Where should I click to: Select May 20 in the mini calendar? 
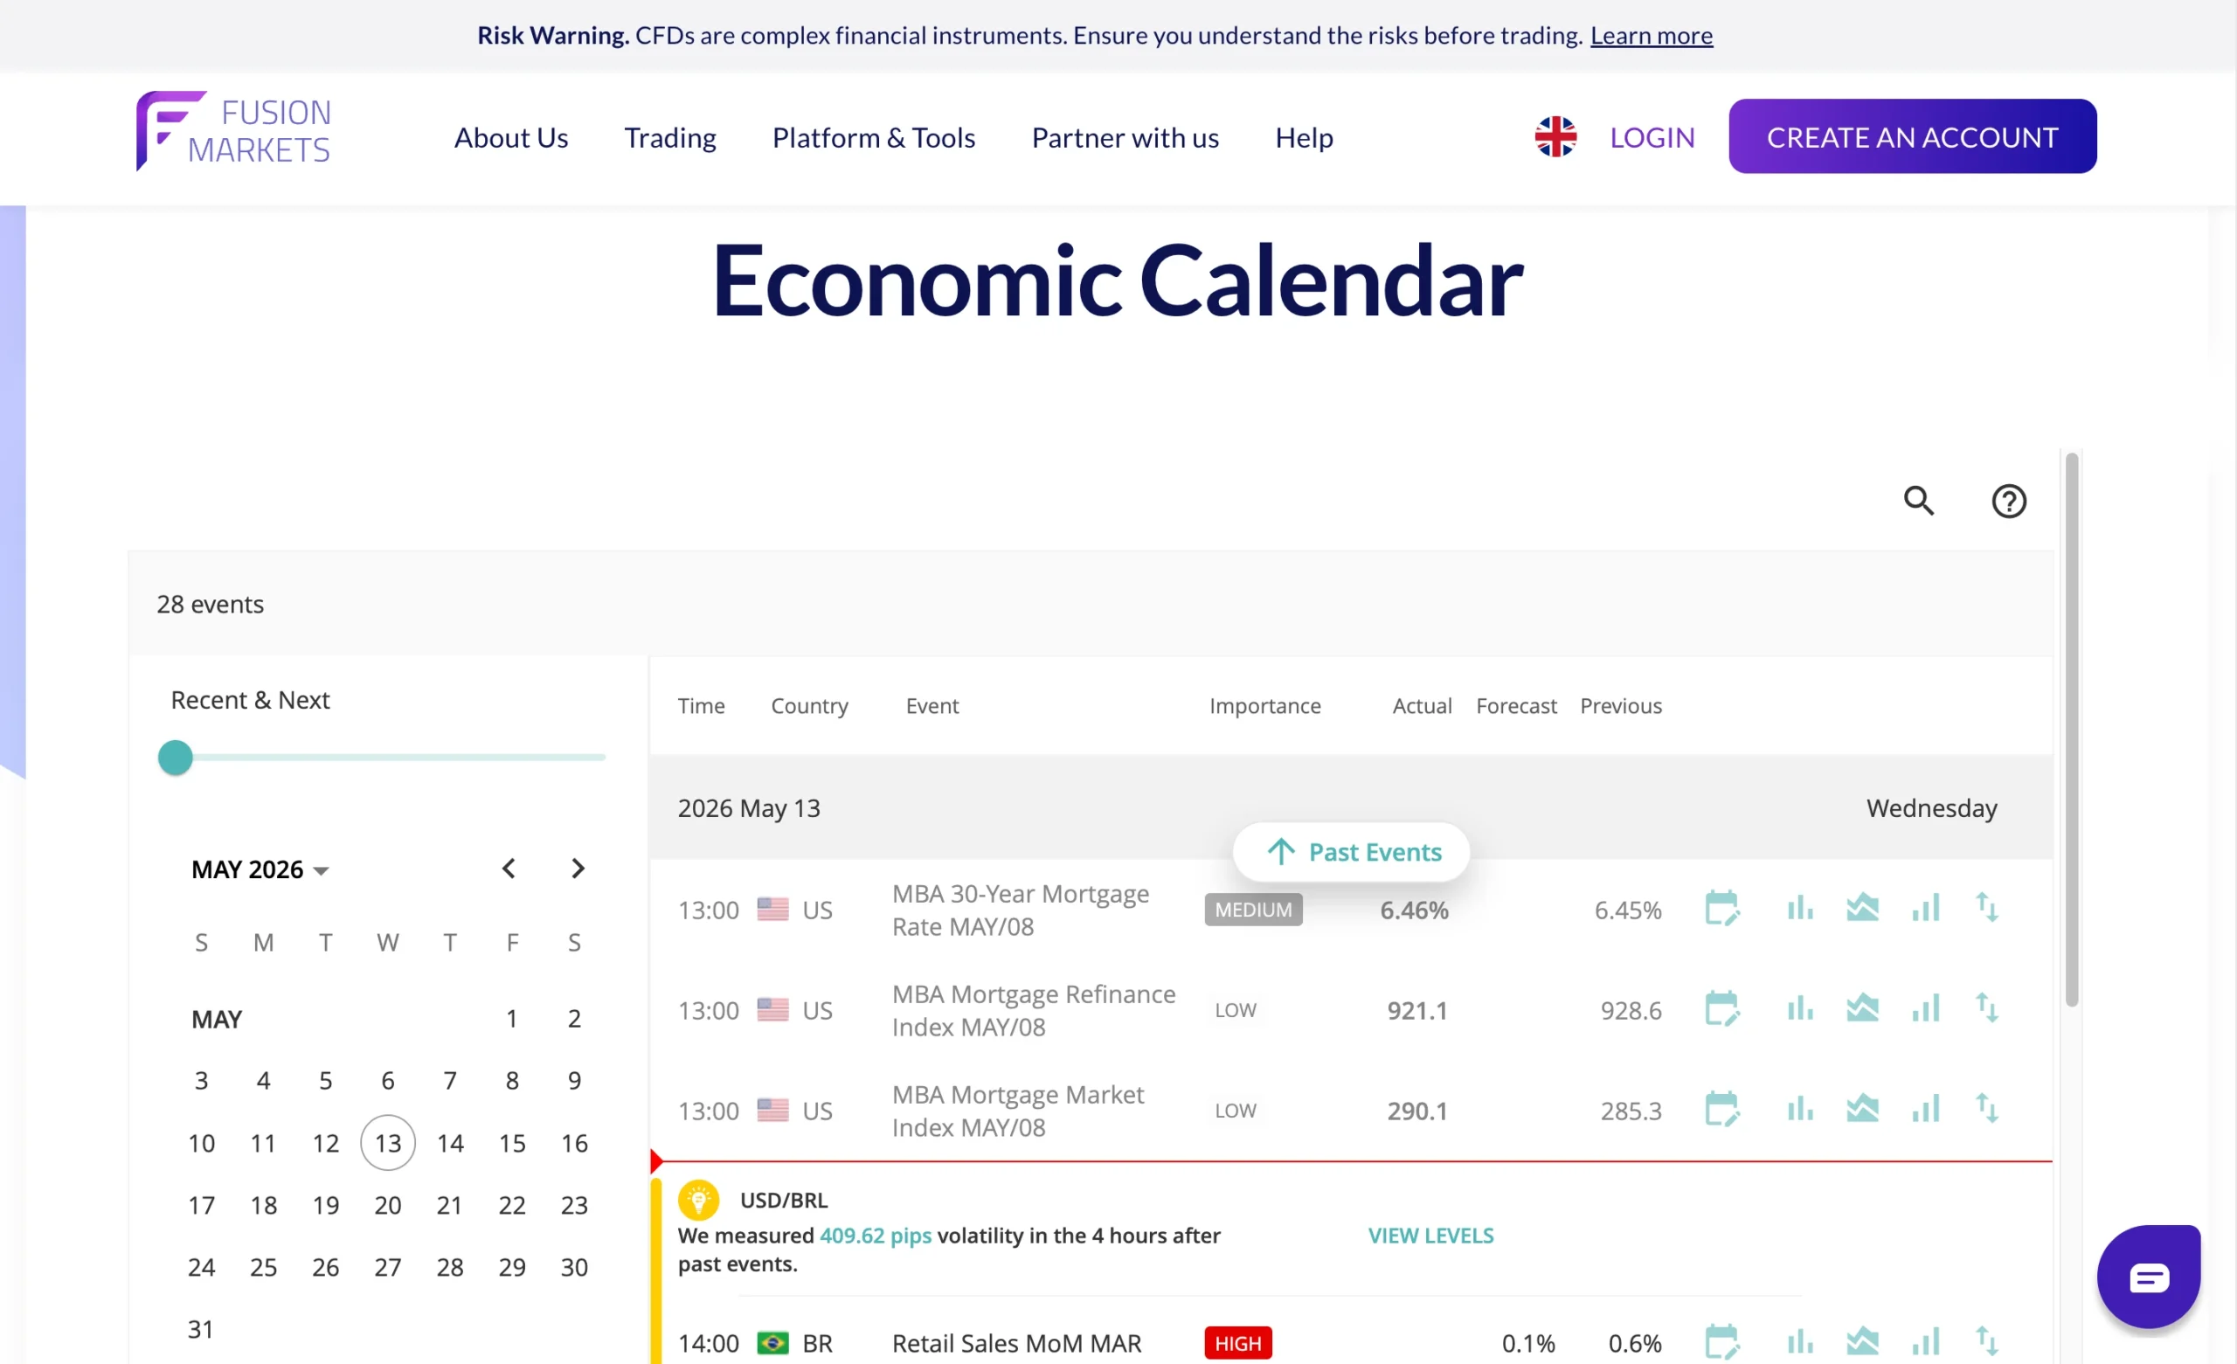(388, 1205)
